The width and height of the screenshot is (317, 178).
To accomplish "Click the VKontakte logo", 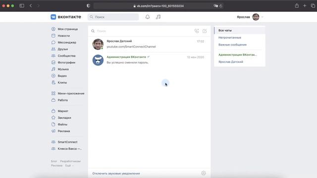I will [66, 17].
